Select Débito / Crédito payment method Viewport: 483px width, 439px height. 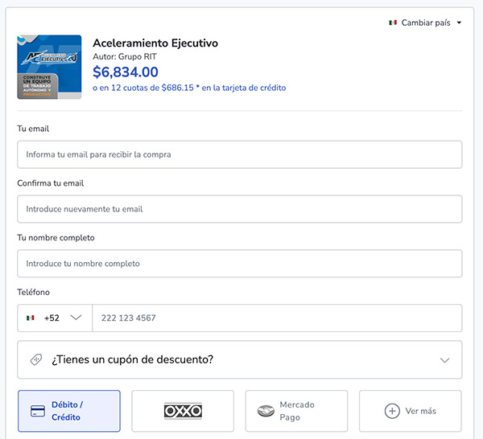[x=68, y=411]
